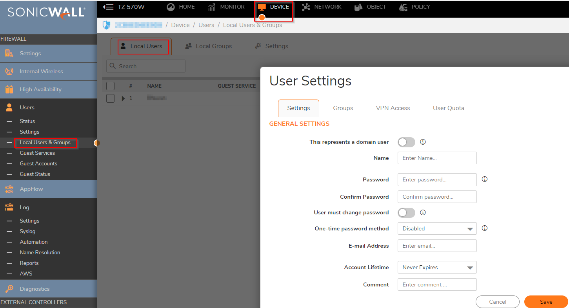This screenshot has height=308, width=569.
Task: Open the Account Lifetime dropdown
Action: tap(437, 268)
